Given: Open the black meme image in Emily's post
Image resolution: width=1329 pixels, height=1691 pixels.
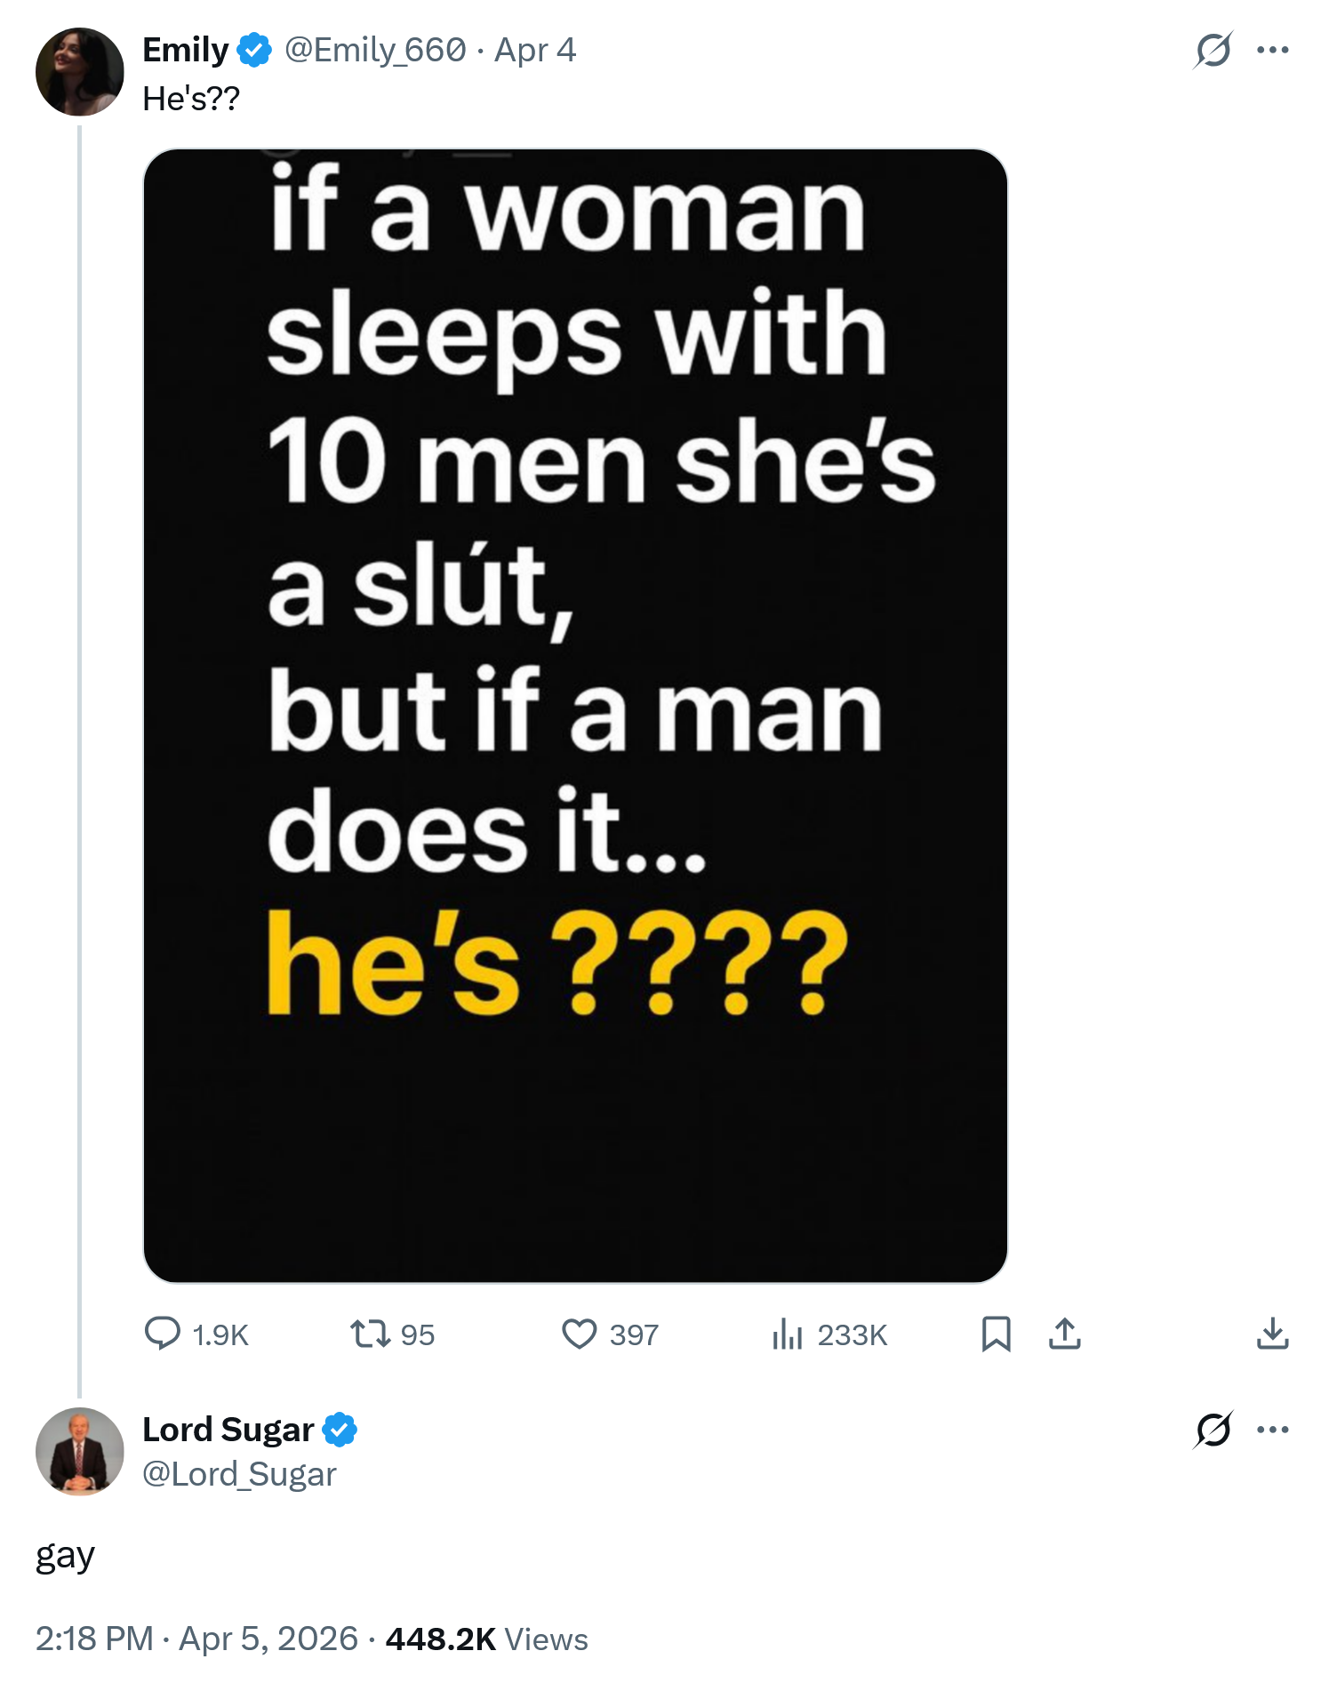Looking at the screenshot, I should point(575,716).
